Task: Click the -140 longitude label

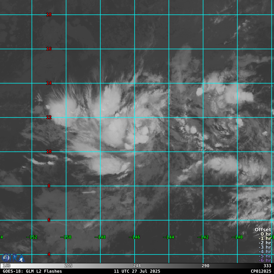Action: tap(237, 237)
